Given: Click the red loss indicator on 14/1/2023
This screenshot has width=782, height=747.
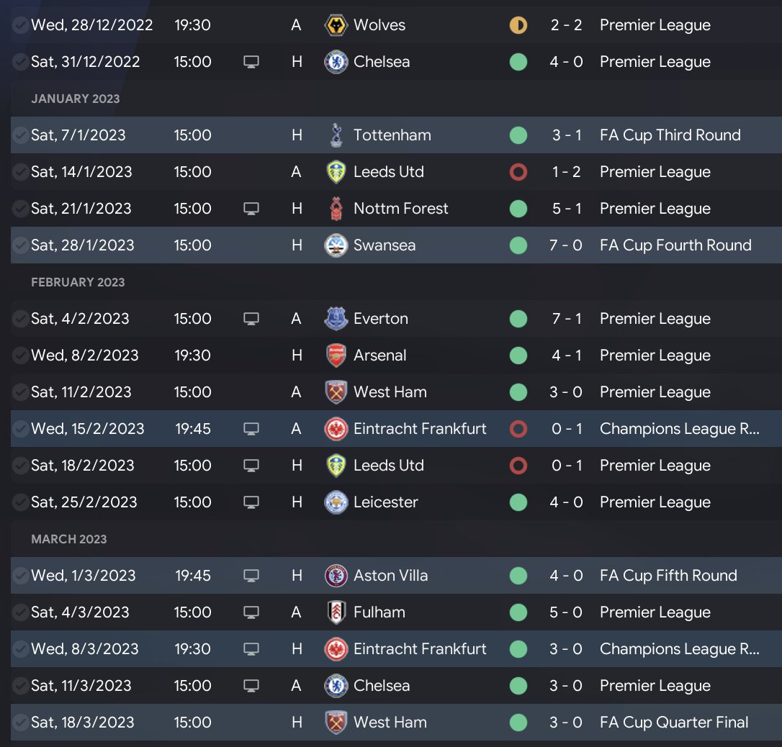Looking at the screenshot, I should pos(518,172).
